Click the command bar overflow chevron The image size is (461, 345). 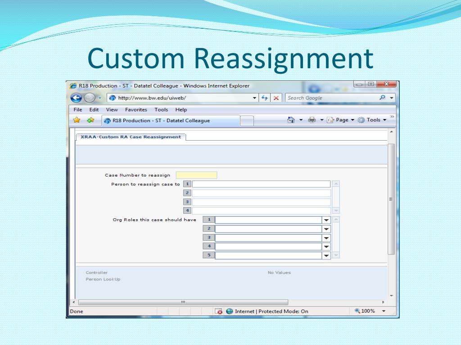pos(392,117)
